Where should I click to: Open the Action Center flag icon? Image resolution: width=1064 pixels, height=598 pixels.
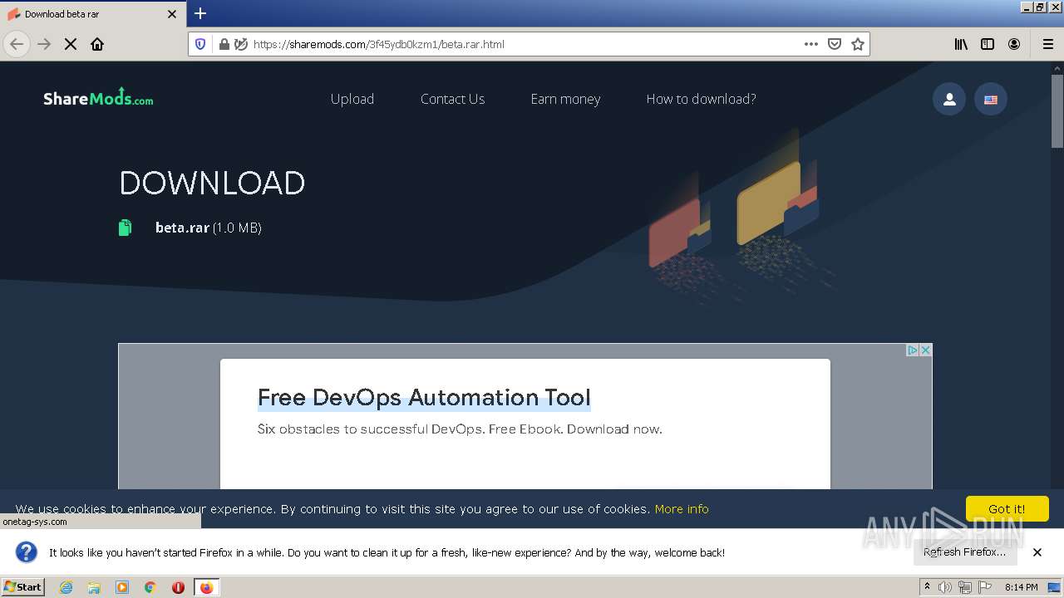pos(985,587)
